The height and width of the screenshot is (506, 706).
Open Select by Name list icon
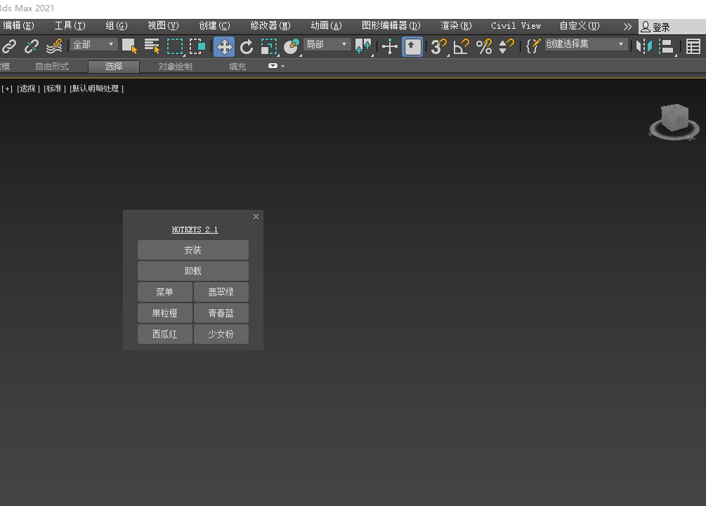[152, 46]
